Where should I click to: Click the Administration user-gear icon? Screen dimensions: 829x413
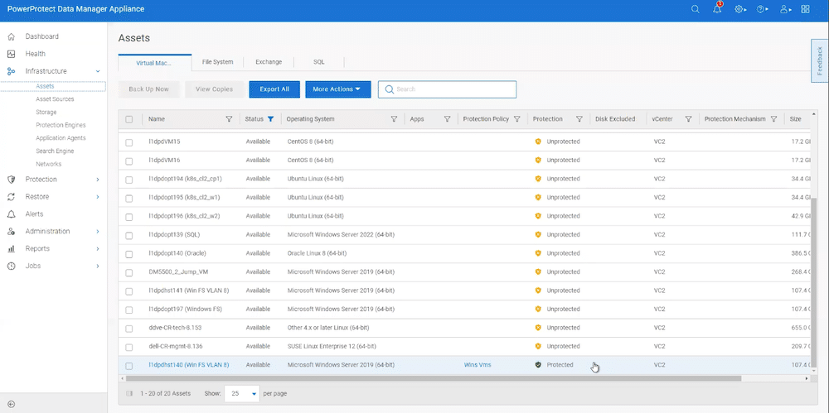[11, 231]
